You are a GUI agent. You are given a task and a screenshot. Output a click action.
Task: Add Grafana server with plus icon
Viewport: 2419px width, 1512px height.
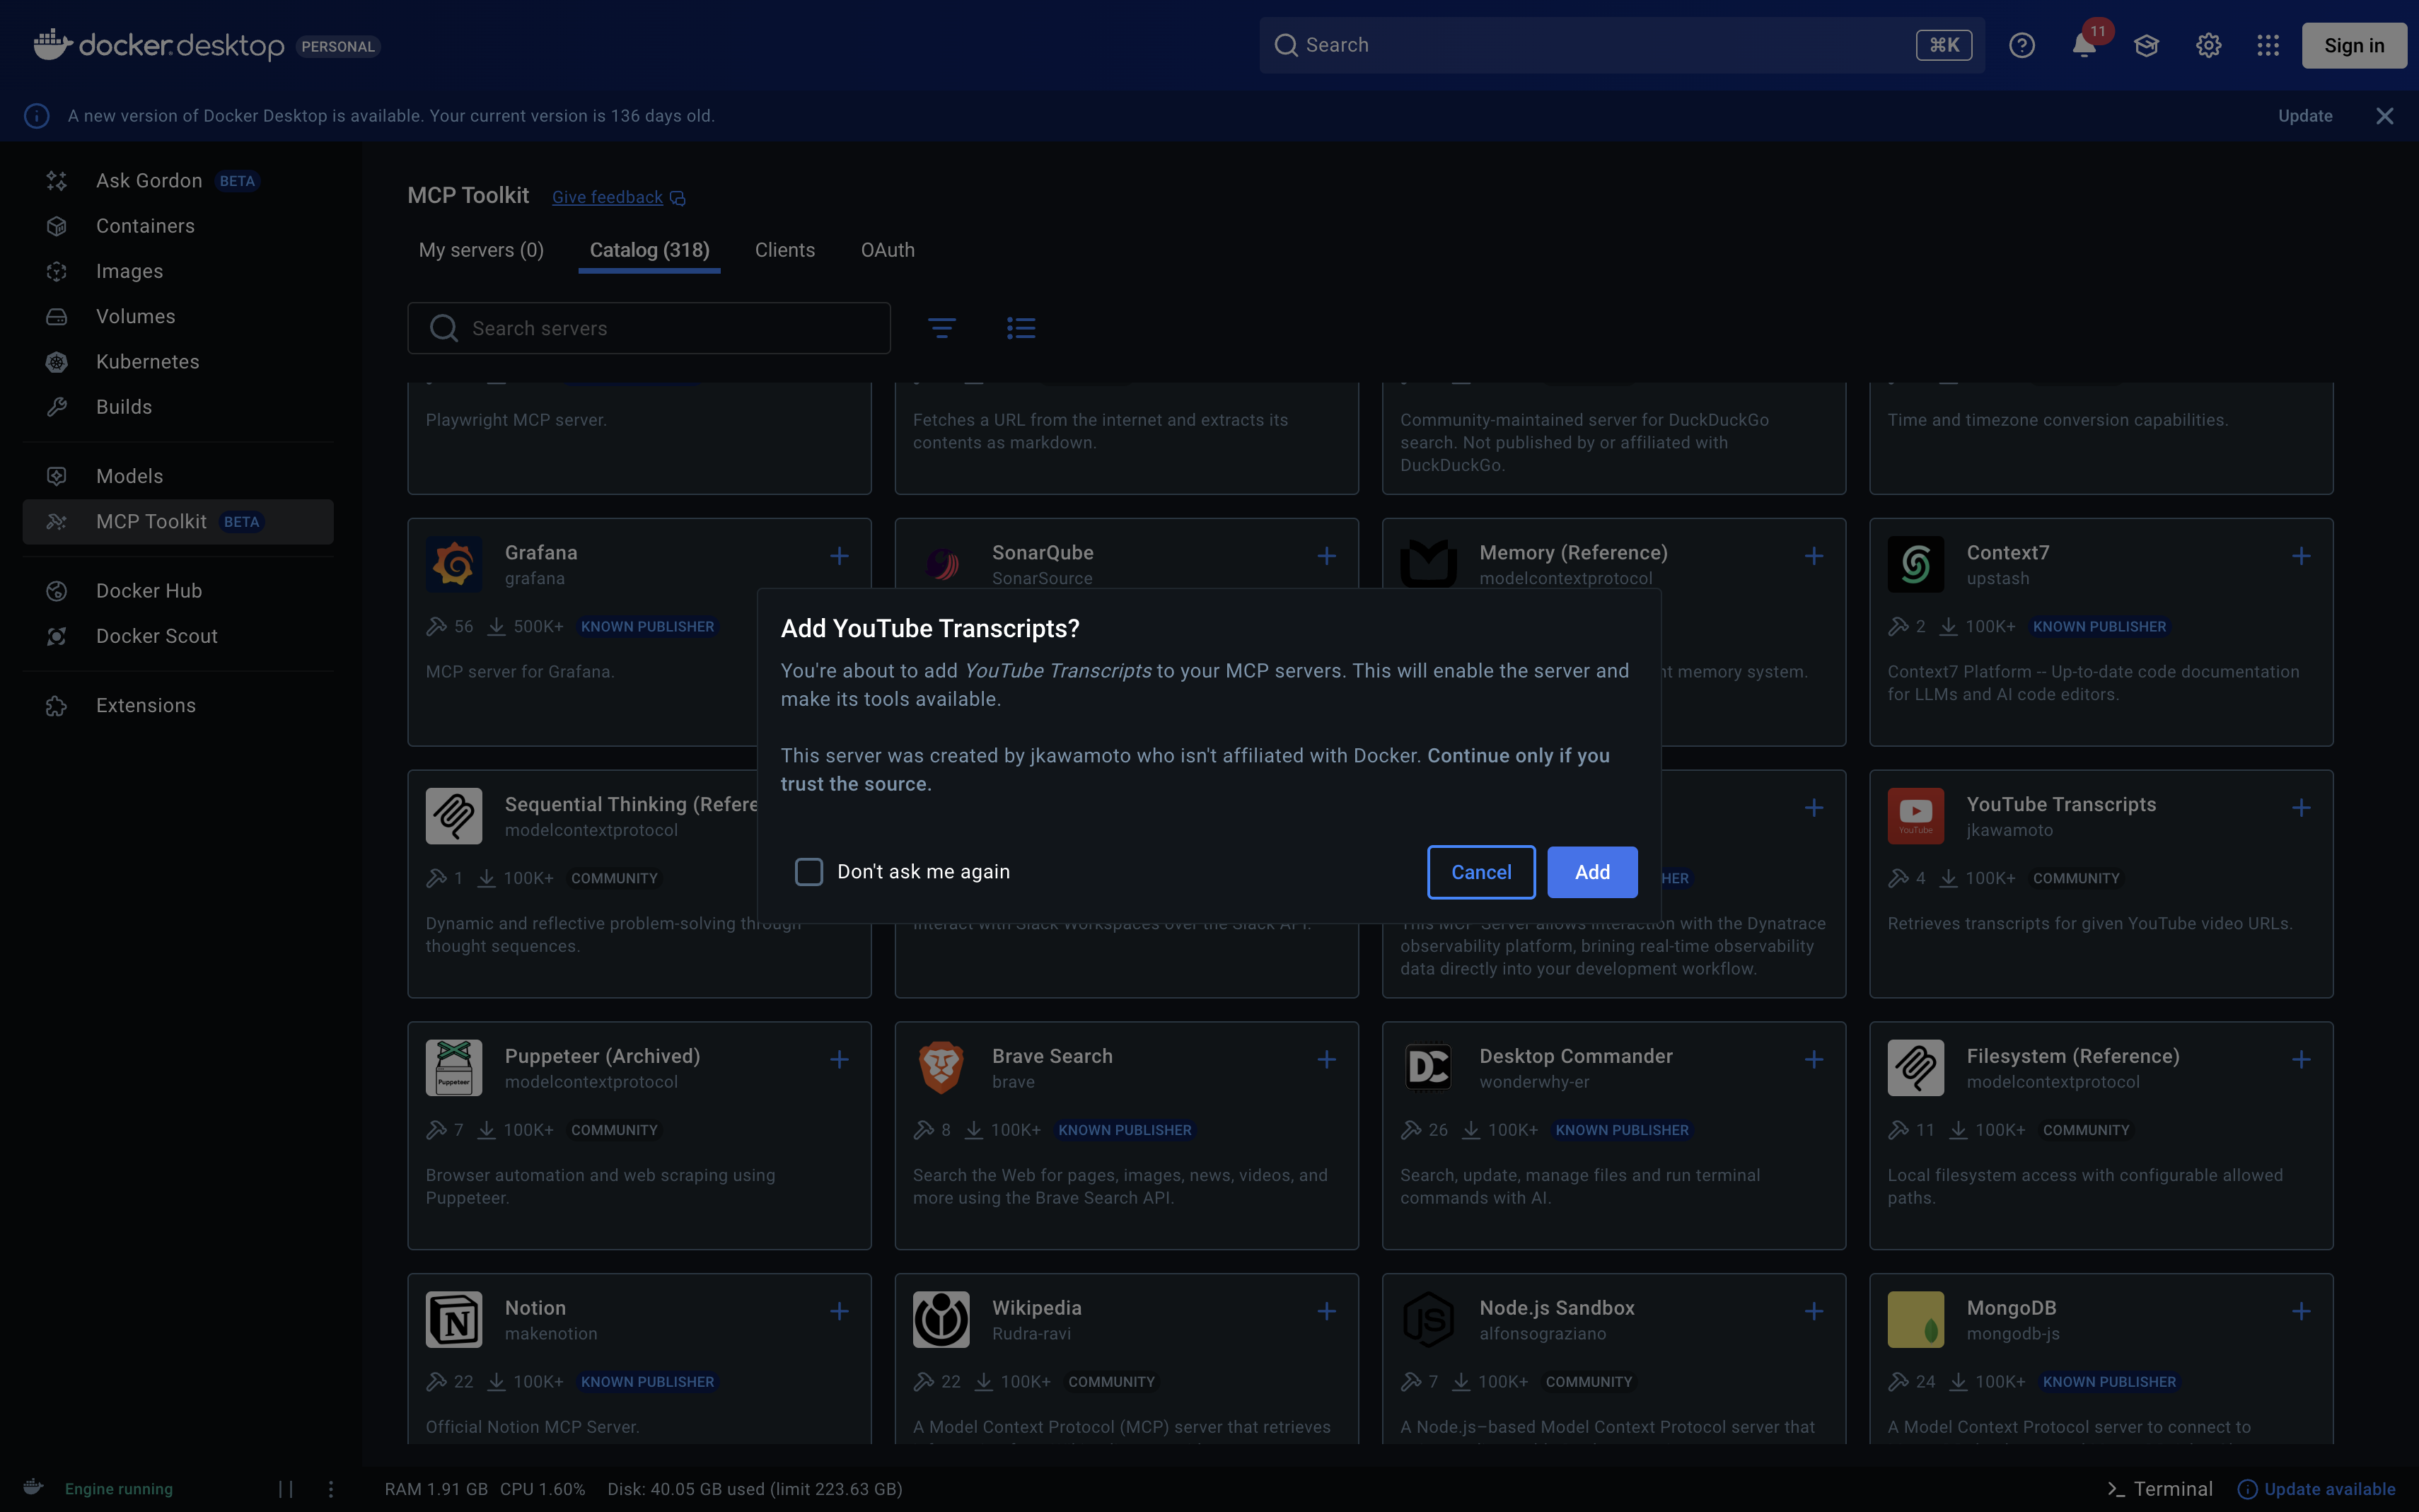pos(839,556)
